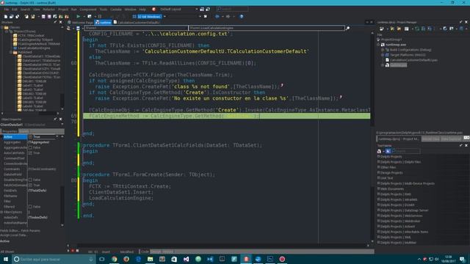This screenshot has width=470, height=264.
Task: Select the DataSource1 node in Structure tree
Action: [x=41, y=60]
